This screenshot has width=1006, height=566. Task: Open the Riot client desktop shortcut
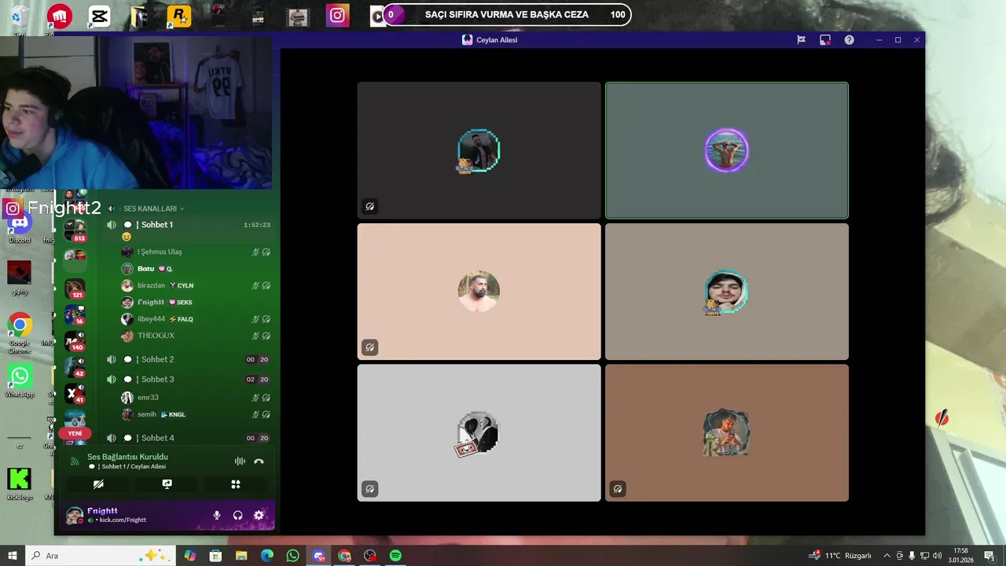pyautogui.click(x=60, y=16)
